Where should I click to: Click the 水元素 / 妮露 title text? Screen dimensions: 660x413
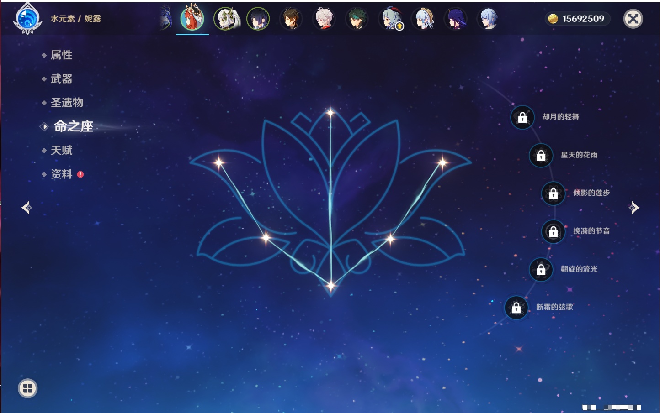75,19
